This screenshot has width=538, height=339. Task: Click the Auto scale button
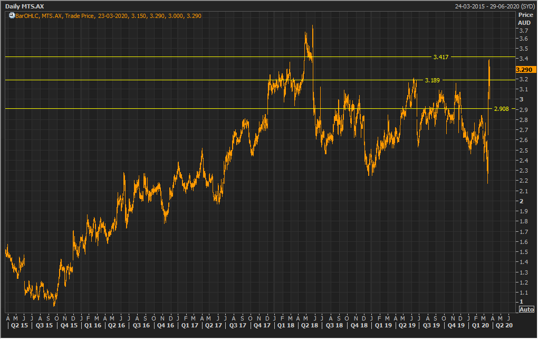pyautogui.click(x=526, y=309)
